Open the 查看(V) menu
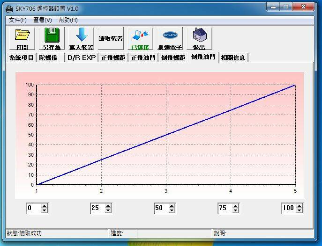322x246 pixels. tap(42, 20)
